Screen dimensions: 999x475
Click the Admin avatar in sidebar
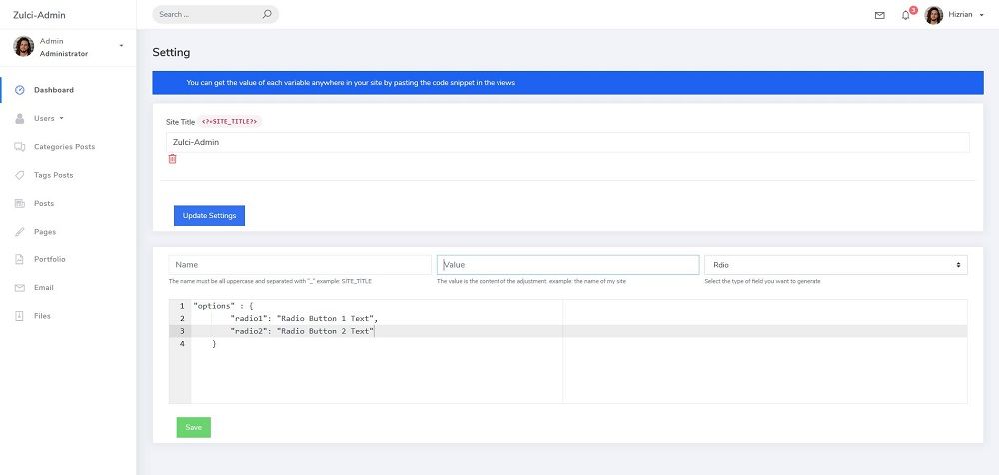tap(24, 47)
